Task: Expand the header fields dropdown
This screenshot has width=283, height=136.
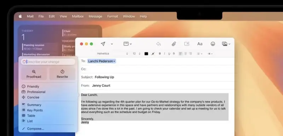Action: coord(127,44)
